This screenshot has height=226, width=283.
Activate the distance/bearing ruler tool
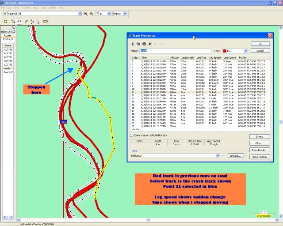click(45, 22)
